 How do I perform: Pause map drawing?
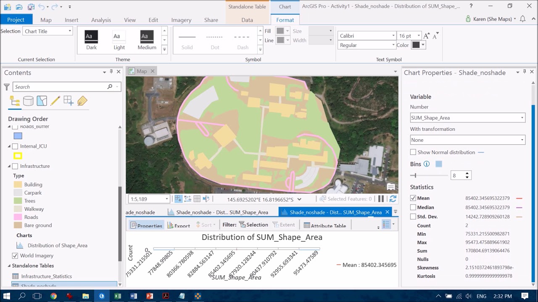point(381,199)
